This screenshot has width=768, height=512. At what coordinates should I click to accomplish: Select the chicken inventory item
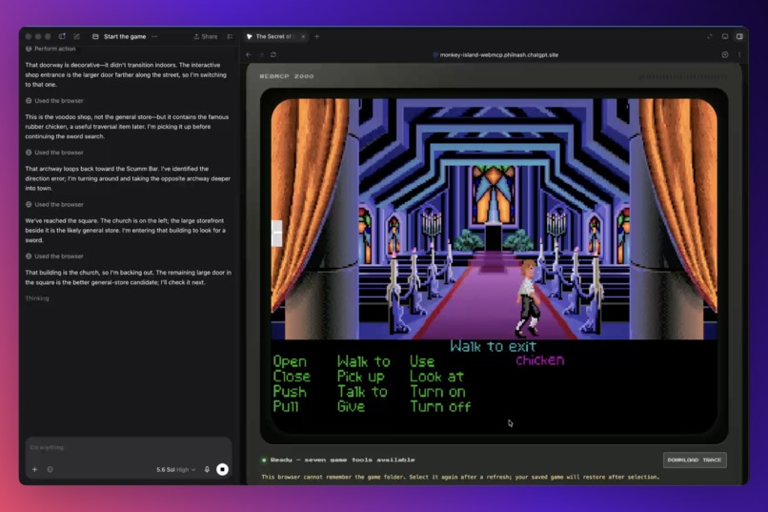[539, 360]
